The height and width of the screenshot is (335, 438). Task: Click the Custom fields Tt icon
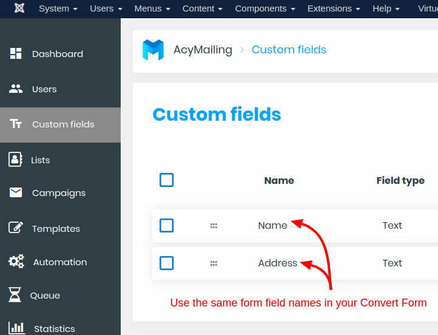(16, 124)
